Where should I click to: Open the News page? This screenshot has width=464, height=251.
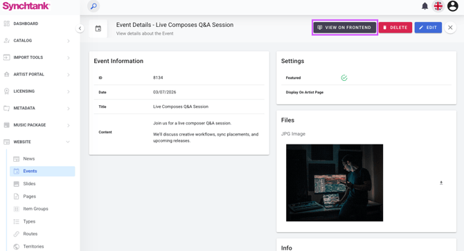click(x=29, y=159)
